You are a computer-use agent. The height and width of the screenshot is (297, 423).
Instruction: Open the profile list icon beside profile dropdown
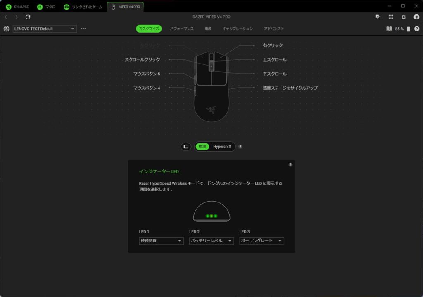(6, 29)
